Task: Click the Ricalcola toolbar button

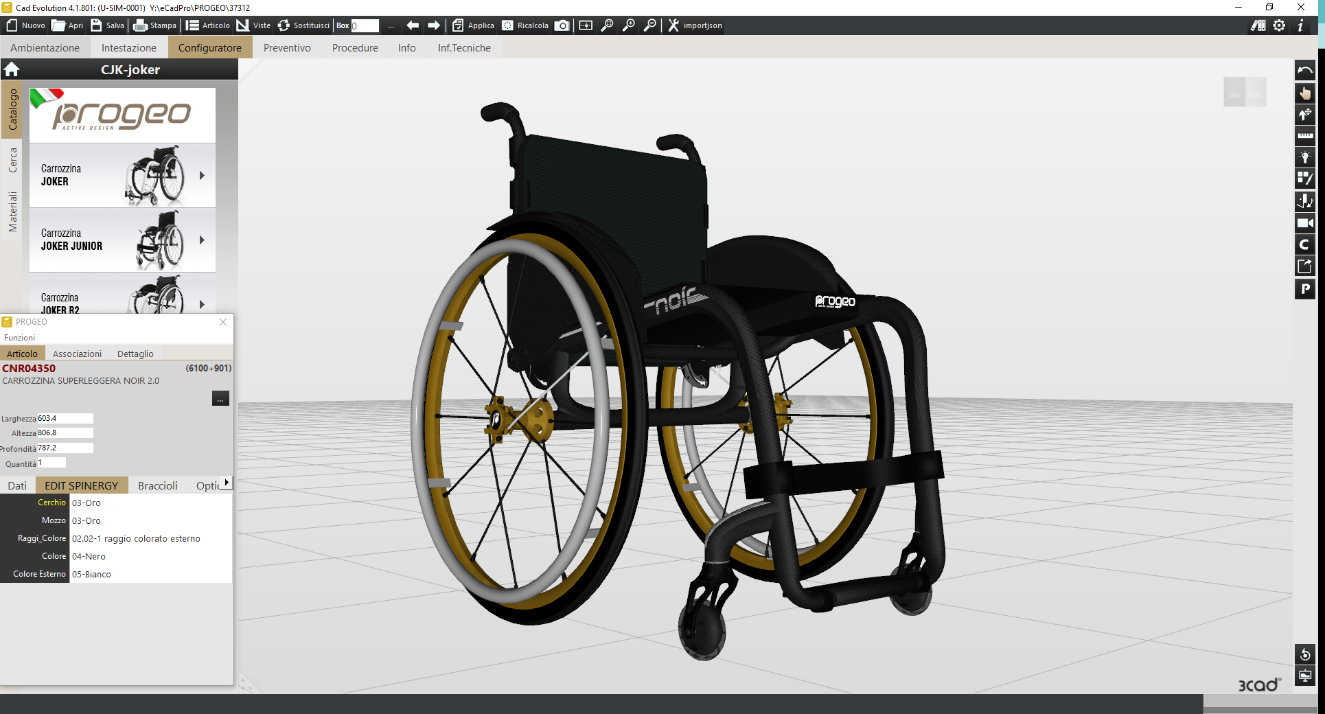Action: point(525,25)
